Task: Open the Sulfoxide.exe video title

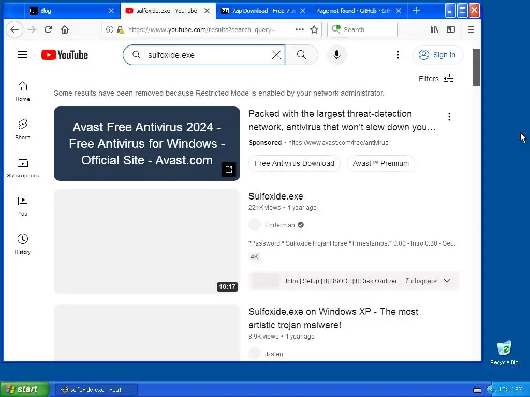Action: pyautogui.click(x=276, y=196)
